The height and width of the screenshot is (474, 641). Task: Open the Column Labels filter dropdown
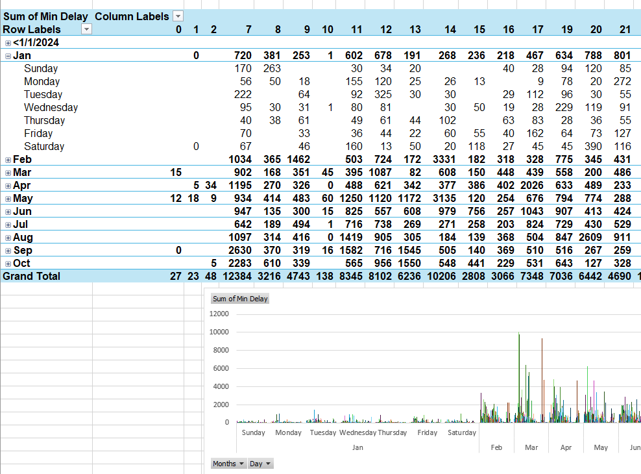(178, 16)
